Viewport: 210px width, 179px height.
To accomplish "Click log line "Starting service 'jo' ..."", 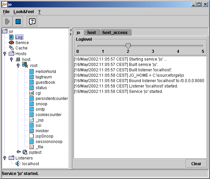I will 121,59.
